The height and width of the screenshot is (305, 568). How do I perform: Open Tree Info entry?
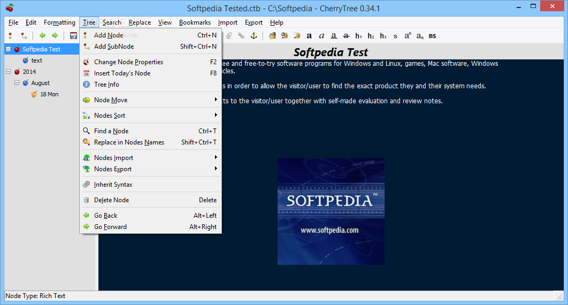[150, 85]
